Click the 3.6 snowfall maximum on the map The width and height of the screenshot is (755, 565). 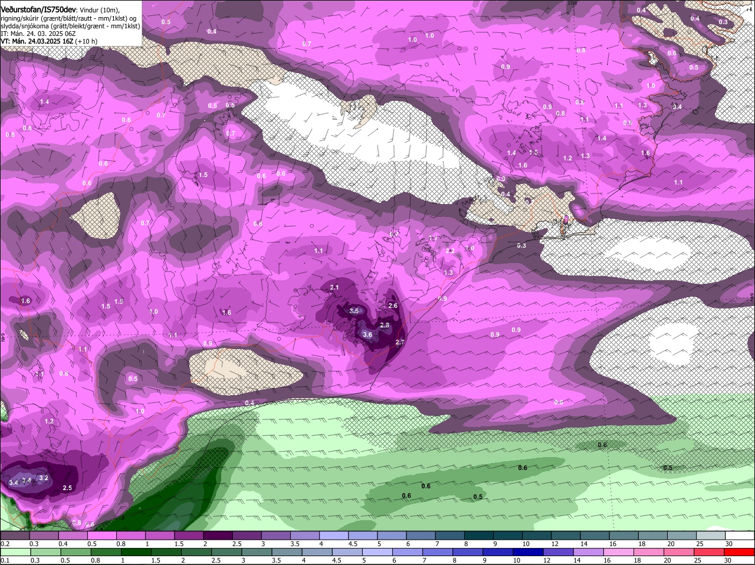(x=367, y=334)
